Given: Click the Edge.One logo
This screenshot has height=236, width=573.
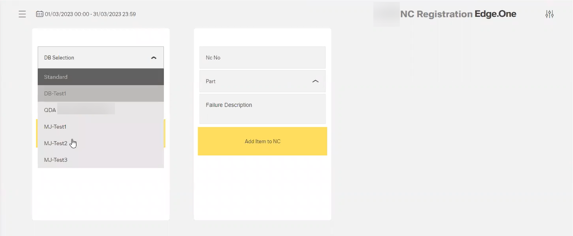Looking at the screenshot, I should [x=495, y=14].
